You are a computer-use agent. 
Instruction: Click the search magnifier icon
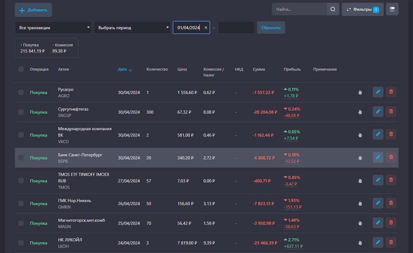click(x=333, y=9)
